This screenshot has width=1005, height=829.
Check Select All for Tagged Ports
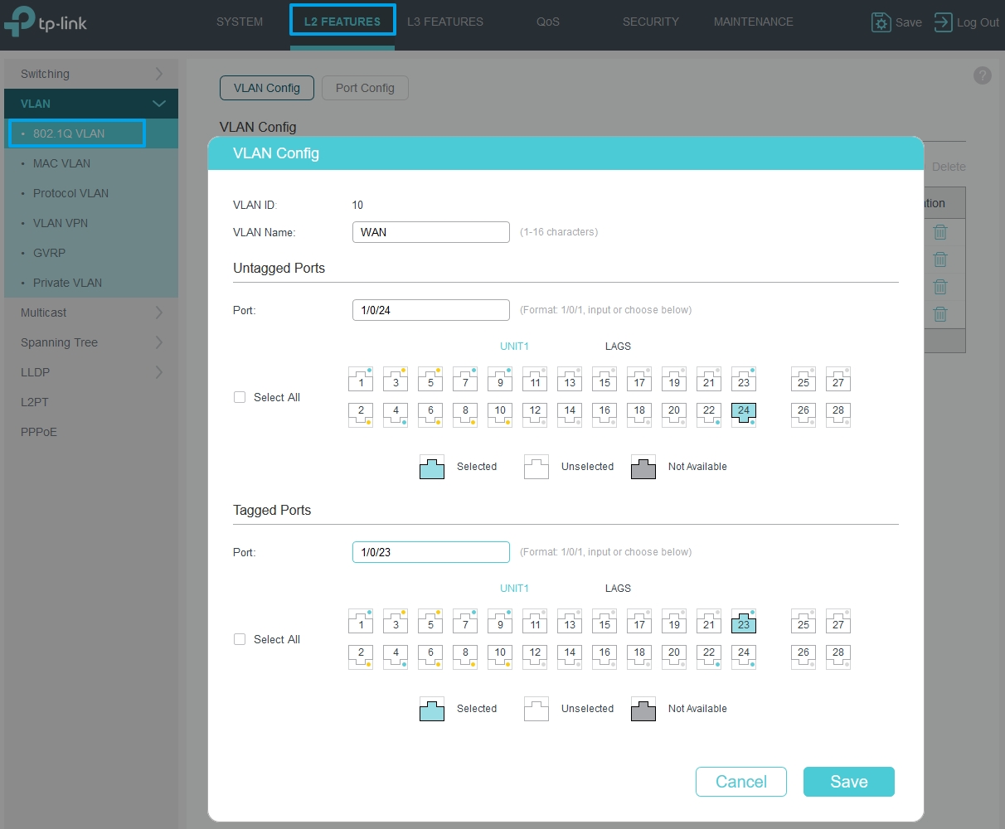[240, 639]
